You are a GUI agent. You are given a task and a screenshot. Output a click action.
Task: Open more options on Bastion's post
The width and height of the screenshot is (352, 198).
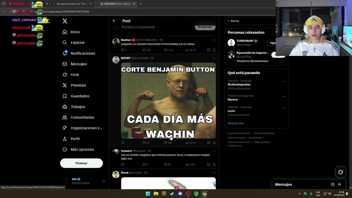[x=214, y=40]
